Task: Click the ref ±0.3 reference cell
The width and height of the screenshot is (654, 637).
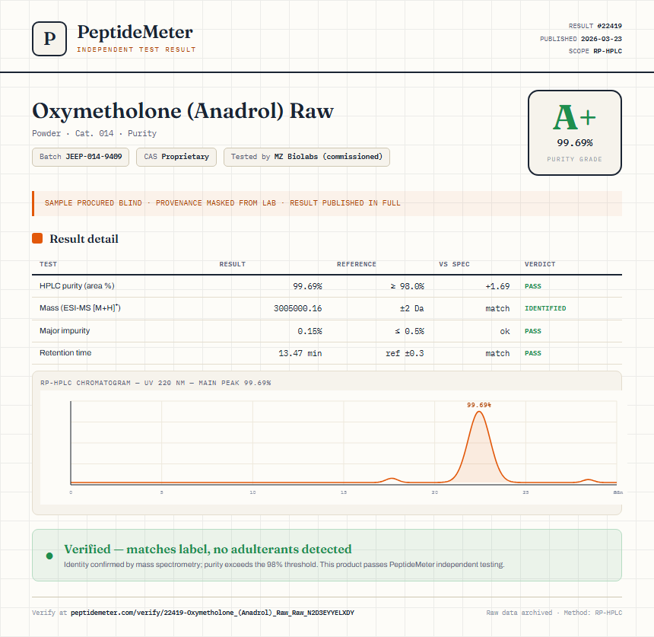Action: [x=405, y=353]
